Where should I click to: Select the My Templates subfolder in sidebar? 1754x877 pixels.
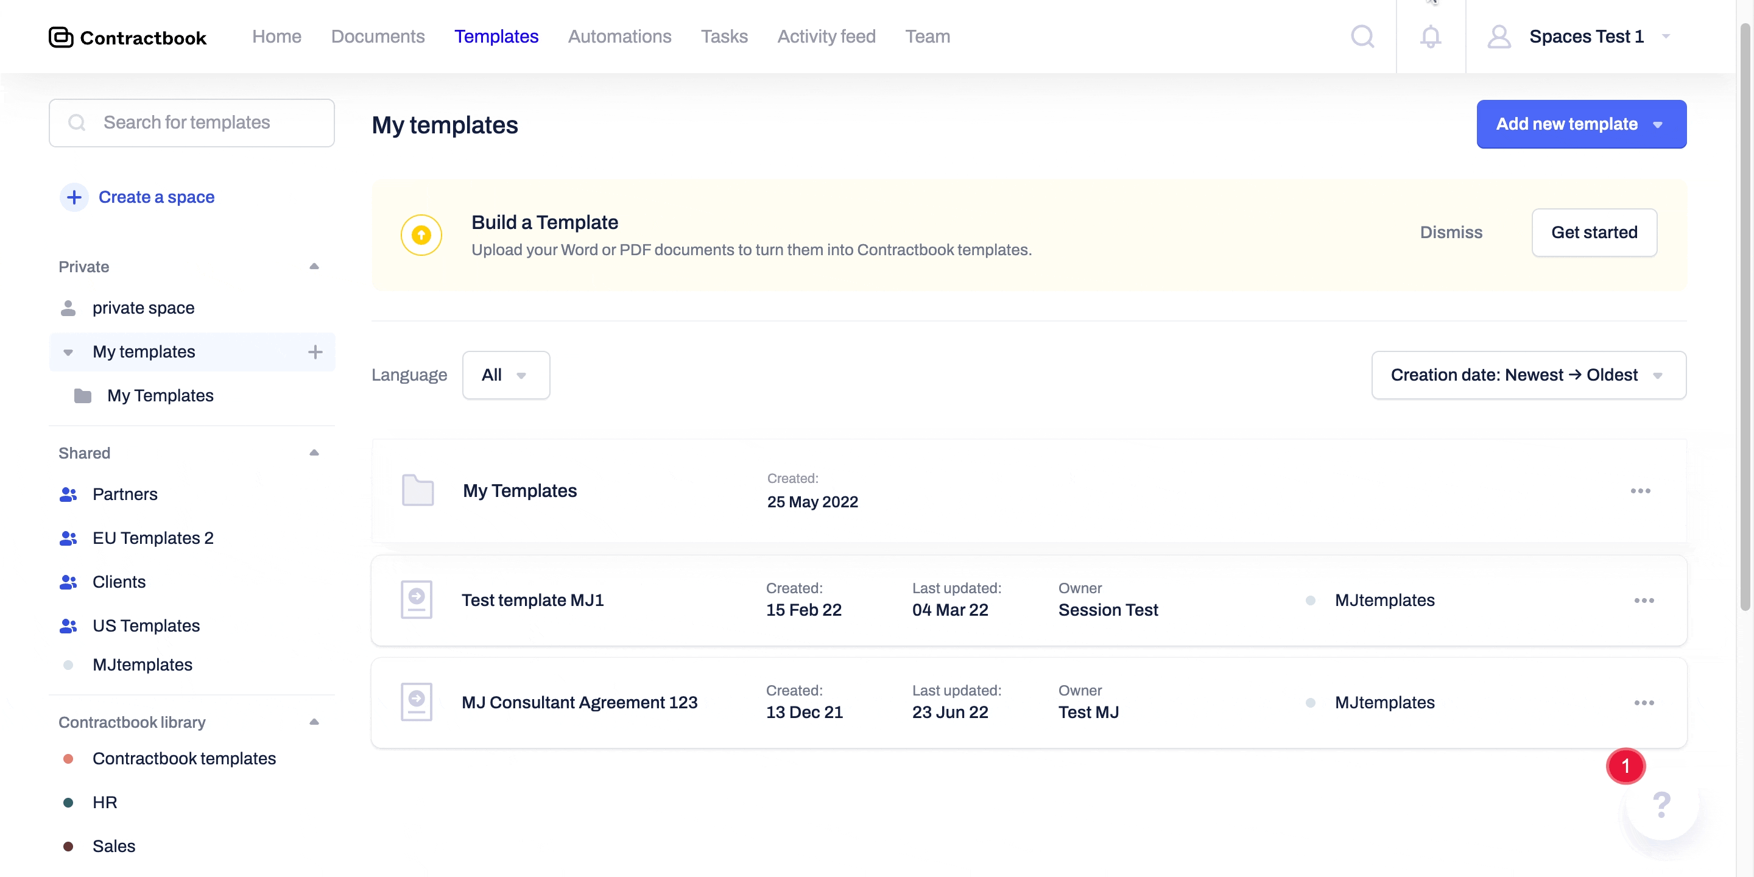[160, 396]
